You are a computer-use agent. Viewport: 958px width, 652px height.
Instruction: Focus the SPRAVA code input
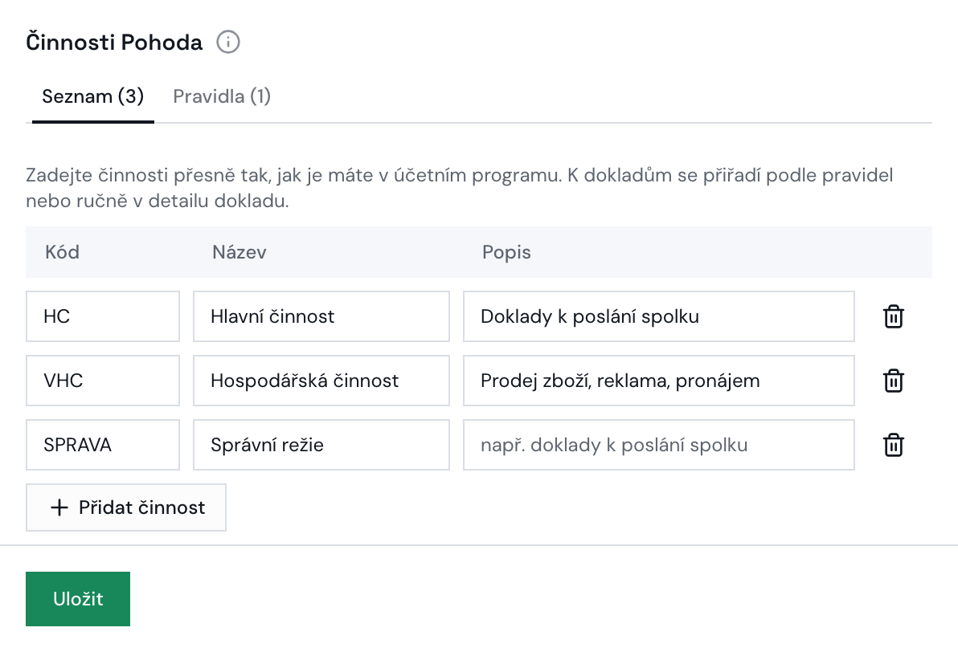pyautogui.click(x=103, y=444)
